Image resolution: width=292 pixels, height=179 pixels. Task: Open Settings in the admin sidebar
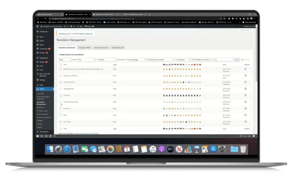tap(42, 80)
